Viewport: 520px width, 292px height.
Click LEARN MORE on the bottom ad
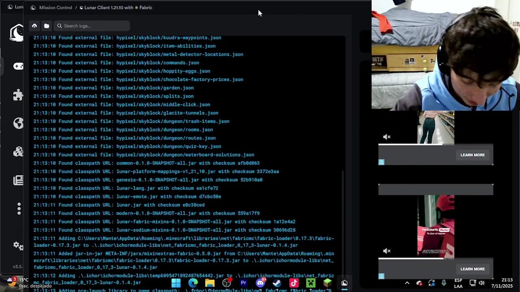pyautogui.click(x=472, y=269)
